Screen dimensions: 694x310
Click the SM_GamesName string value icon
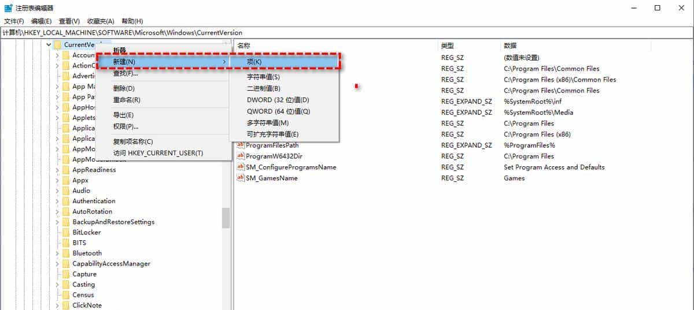click(241, 178)
